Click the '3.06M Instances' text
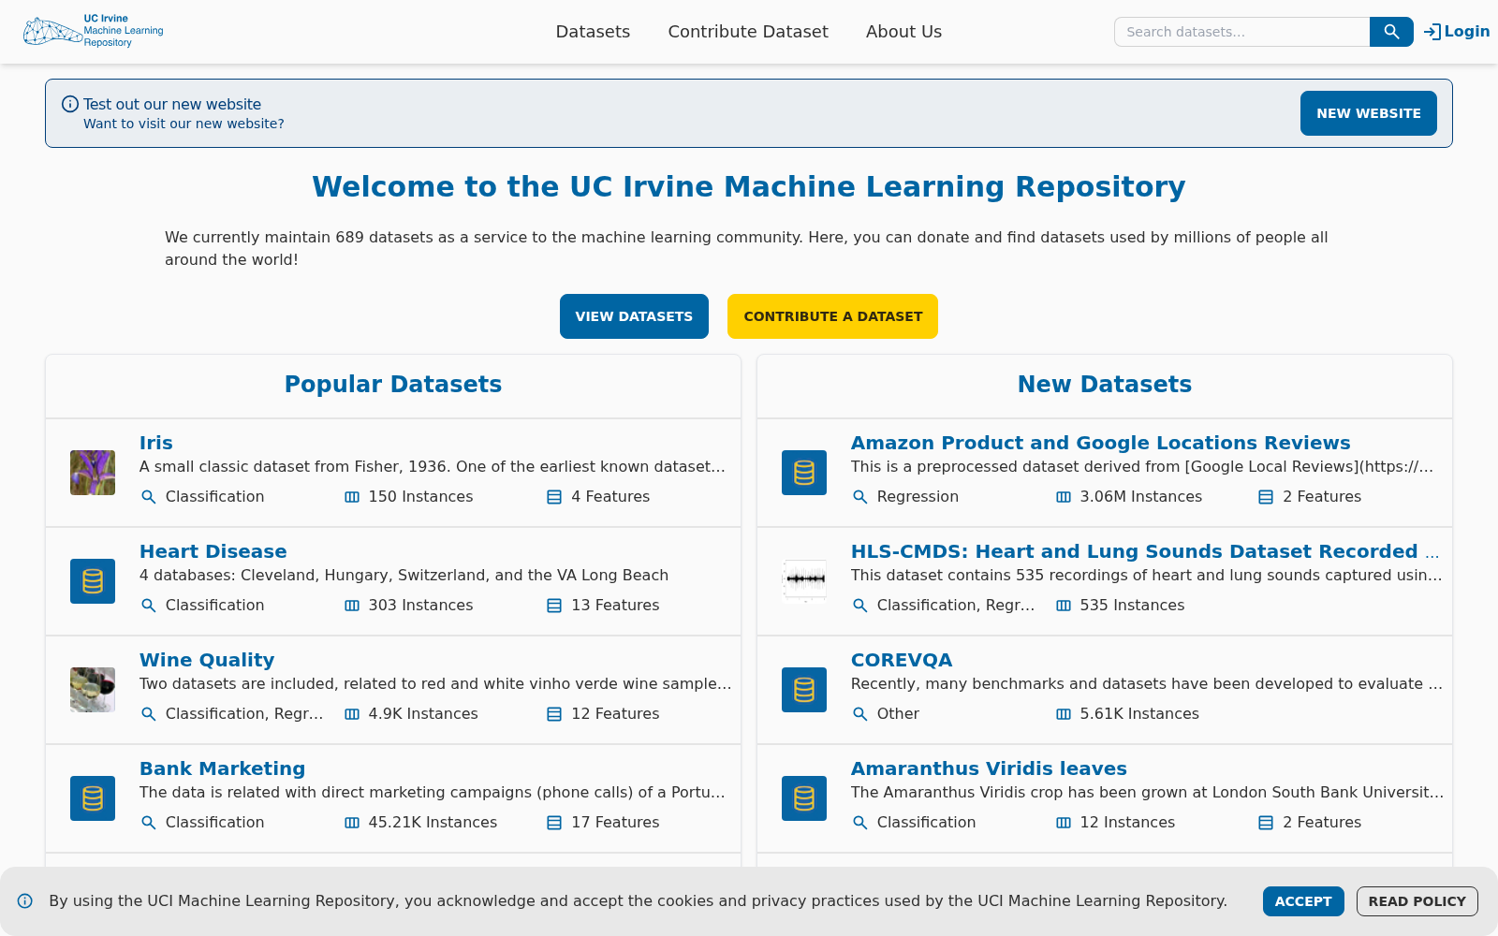1498x936 pixels. (1140, 497)
